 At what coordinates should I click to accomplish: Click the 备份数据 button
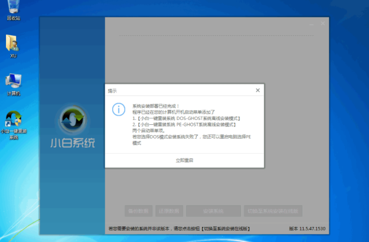click(x=139, y=211)
